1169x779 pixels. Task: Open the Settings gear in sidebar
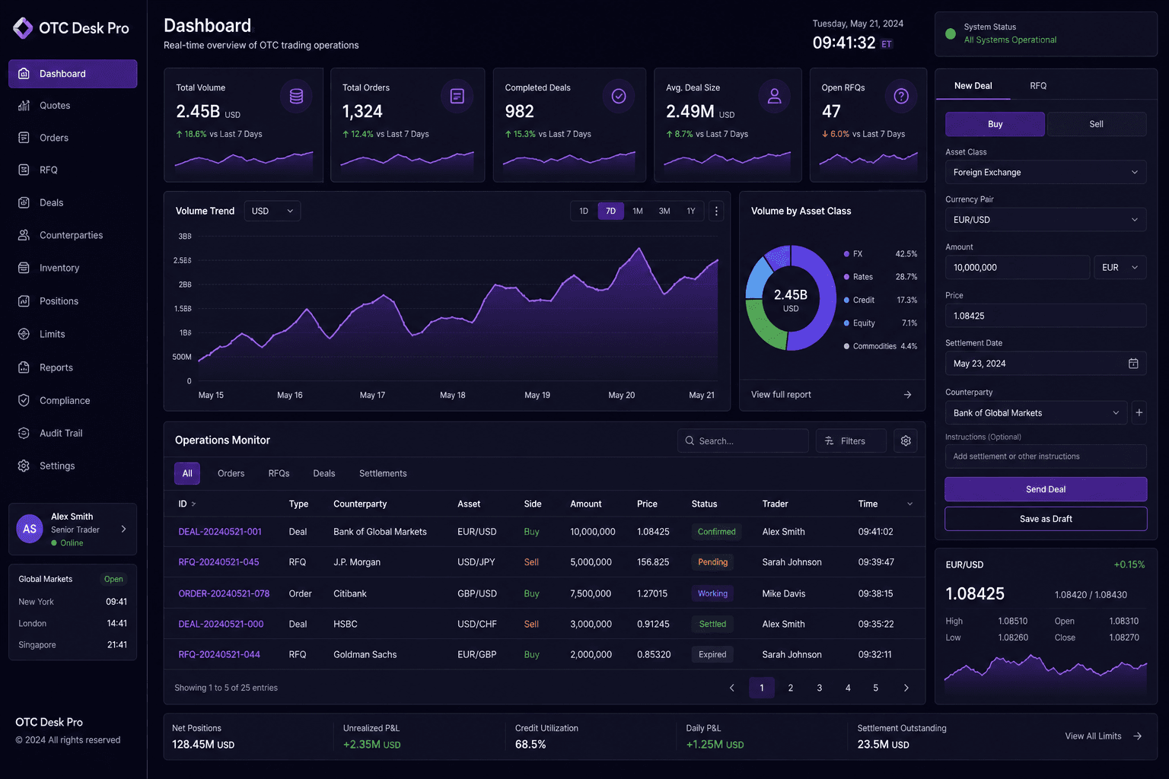[x=24, y=466]
